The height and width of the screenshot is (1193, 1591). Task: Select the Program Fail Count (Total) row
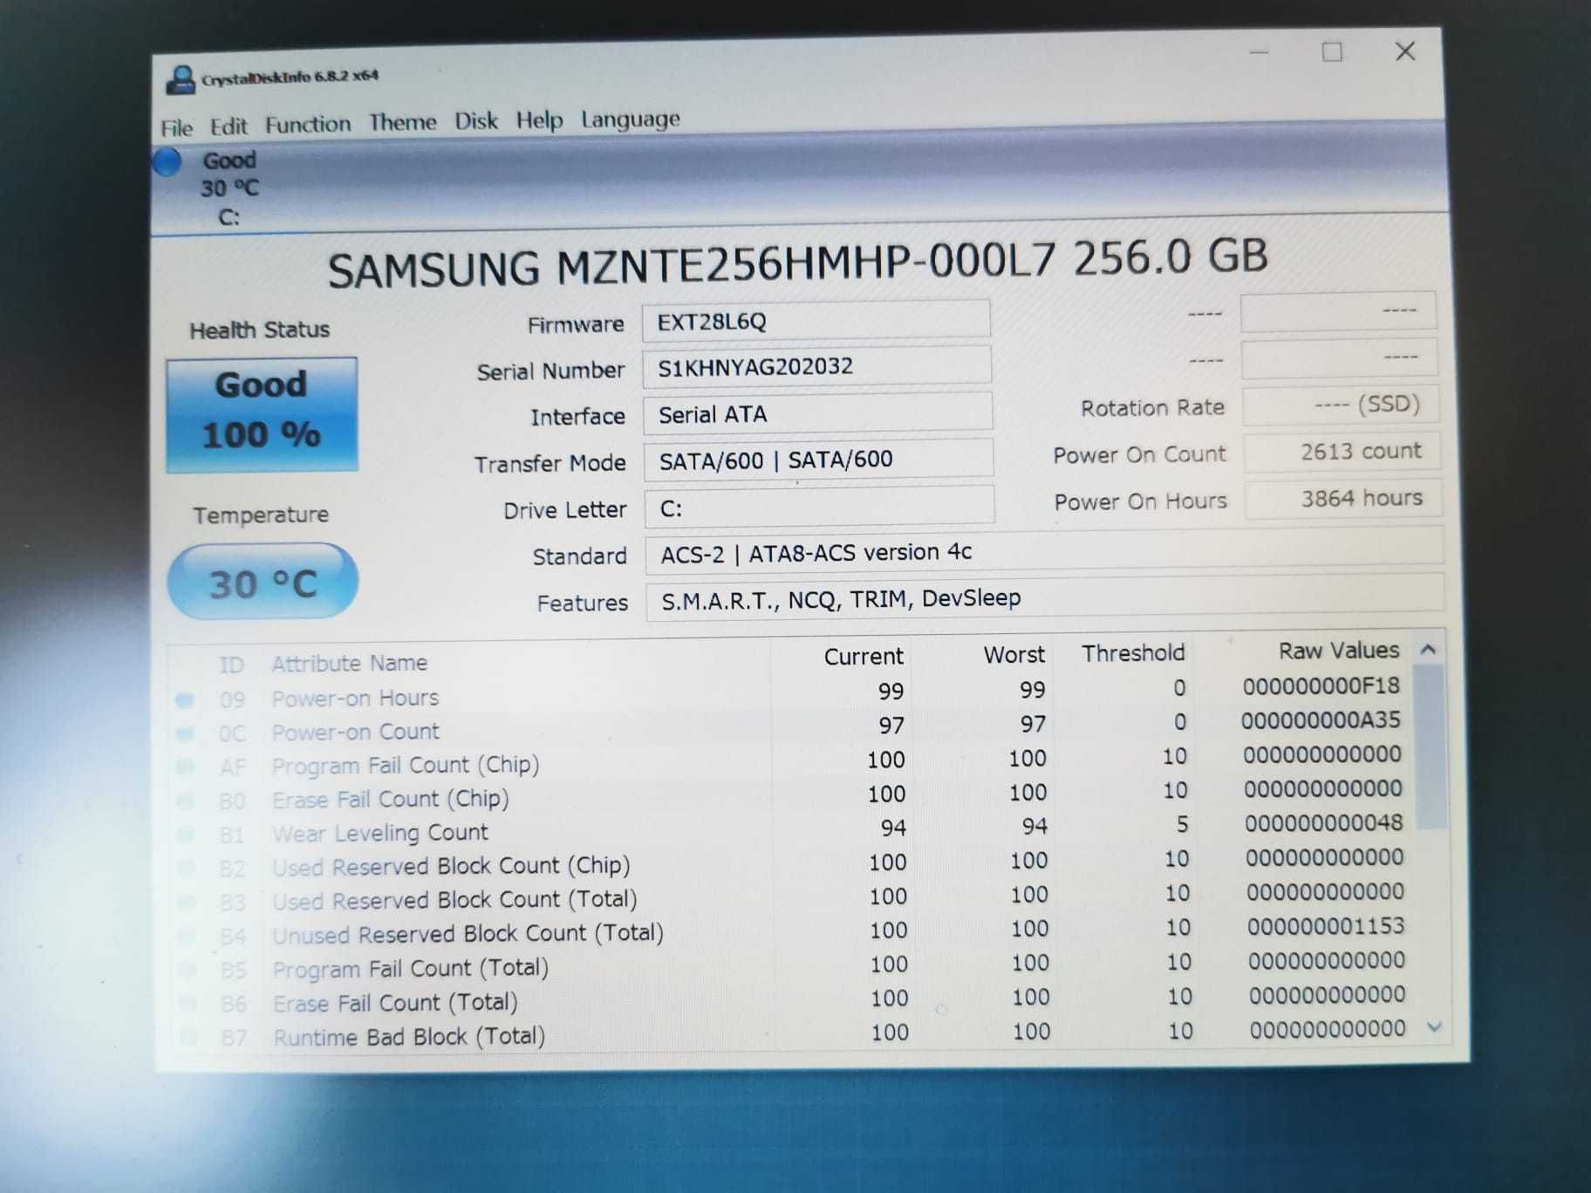pos(794,965)
